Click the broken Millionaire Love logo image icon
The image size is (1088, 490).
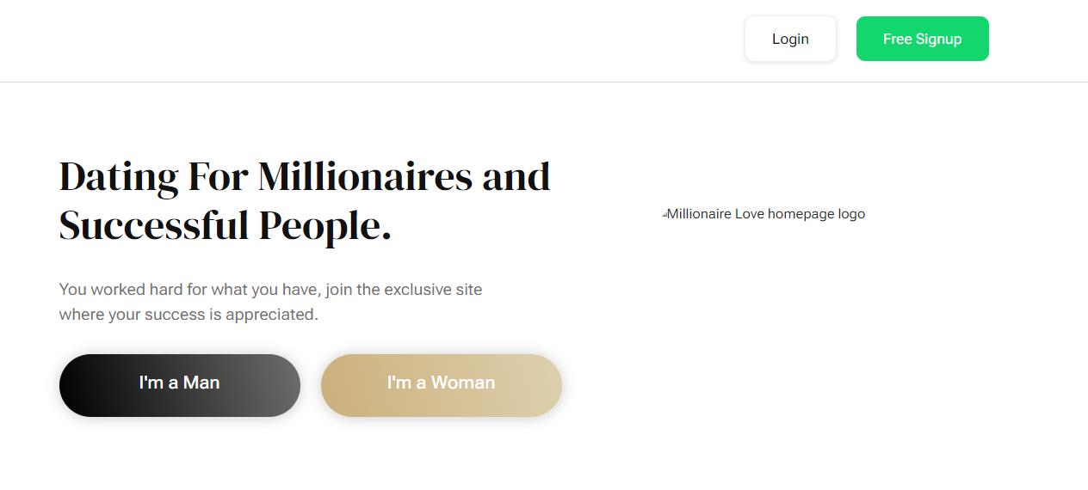tap(665, 214)
